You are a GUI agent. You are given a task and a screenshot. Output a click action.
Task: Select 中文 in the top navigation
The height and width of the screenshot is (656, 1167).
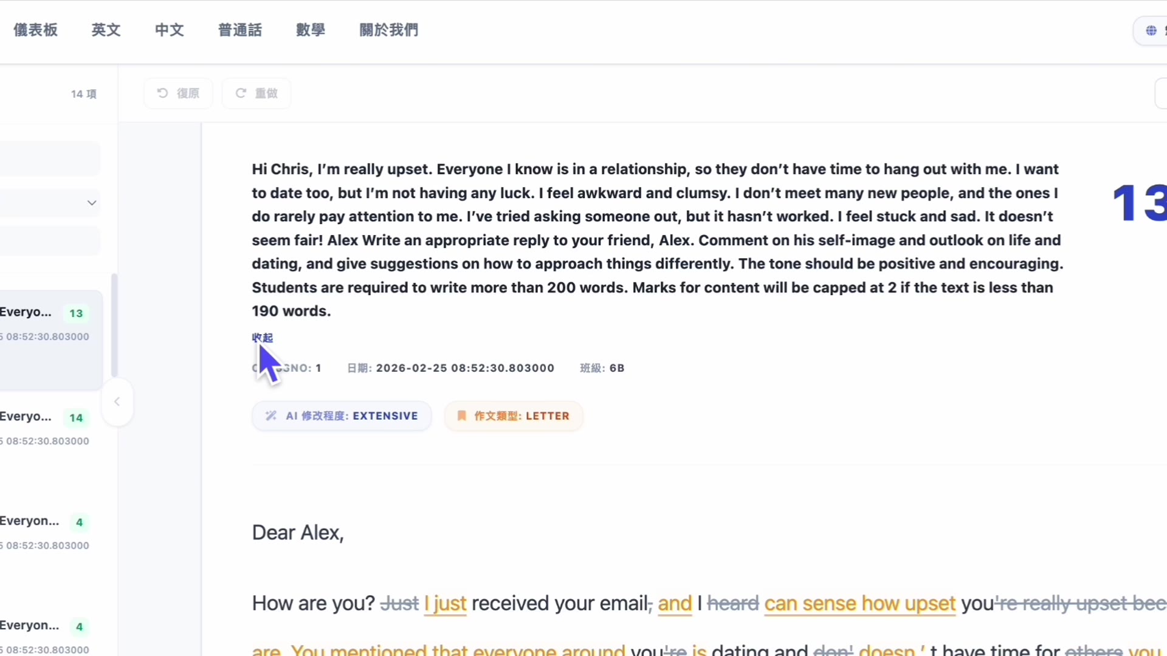tap(168, 30)
